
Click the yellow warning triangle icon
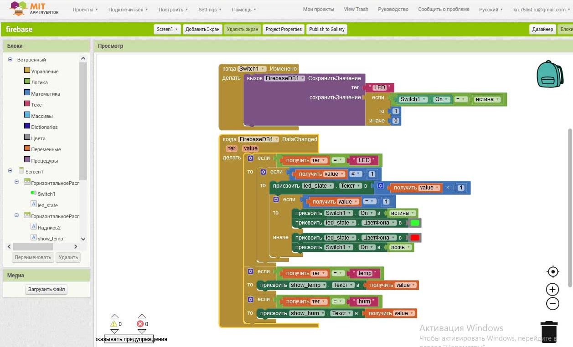pyautogui.click(x=114, y=324)
